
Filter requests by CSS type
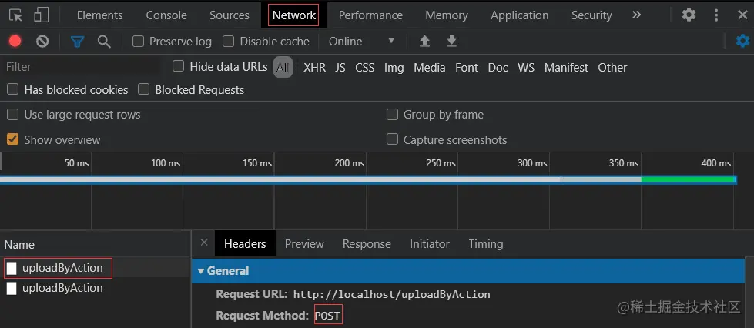[365, 67]
